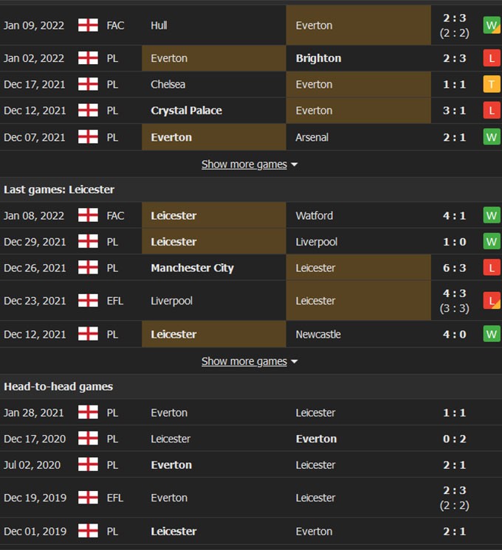This screenshot has height=550, width=502.
Task: Expand Show more games under Everton matches
Action: coord(244,164)
